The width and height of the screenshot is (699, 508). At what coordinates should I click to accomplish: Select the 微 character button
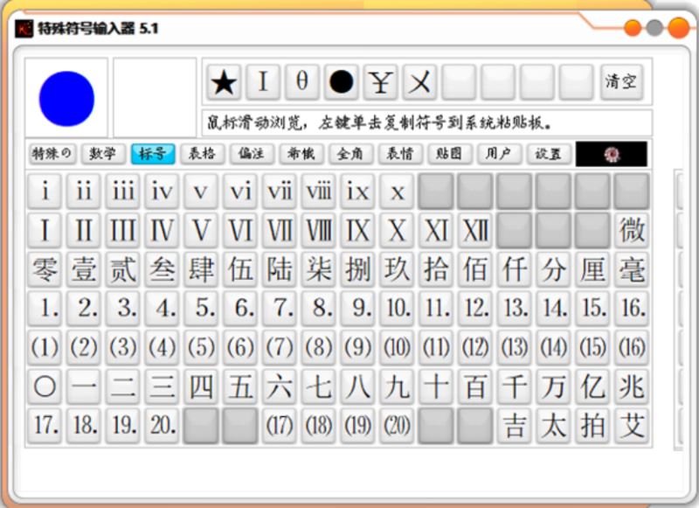tap(632, 231)
